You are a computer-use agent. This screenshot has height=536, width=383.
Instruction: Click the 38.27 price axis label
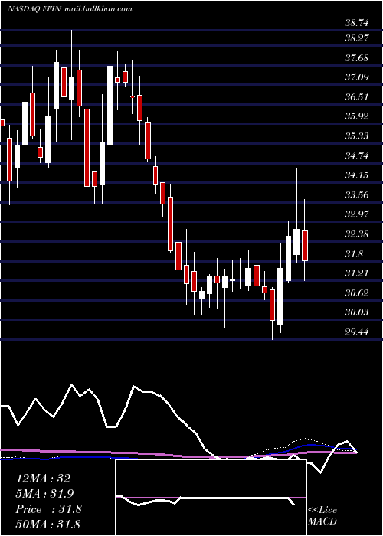point(357,38)
